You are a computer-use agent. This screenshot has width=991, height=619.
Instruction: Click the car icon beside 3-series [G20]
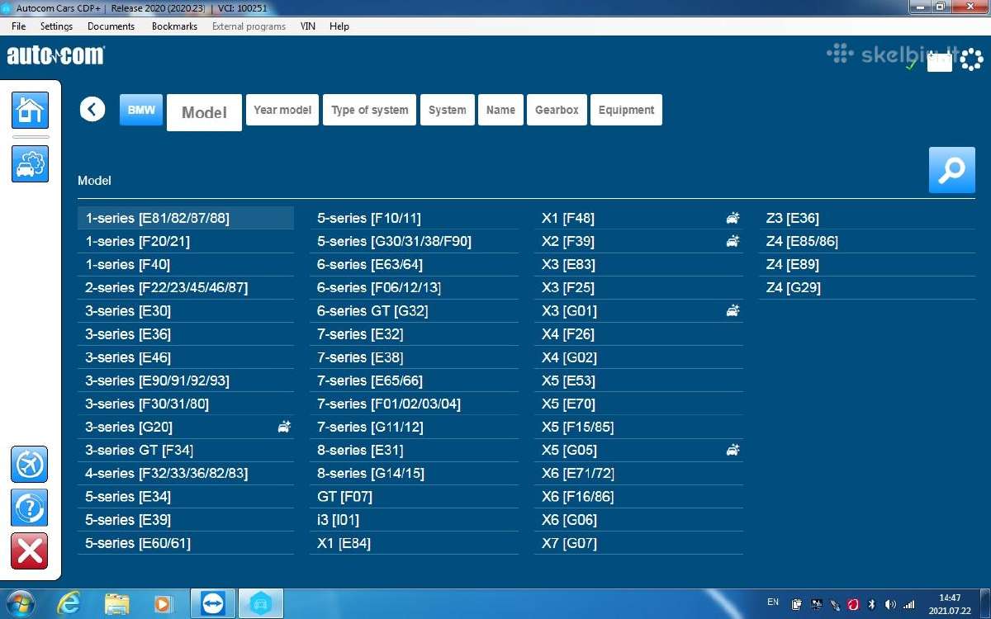tap(284, 427)
